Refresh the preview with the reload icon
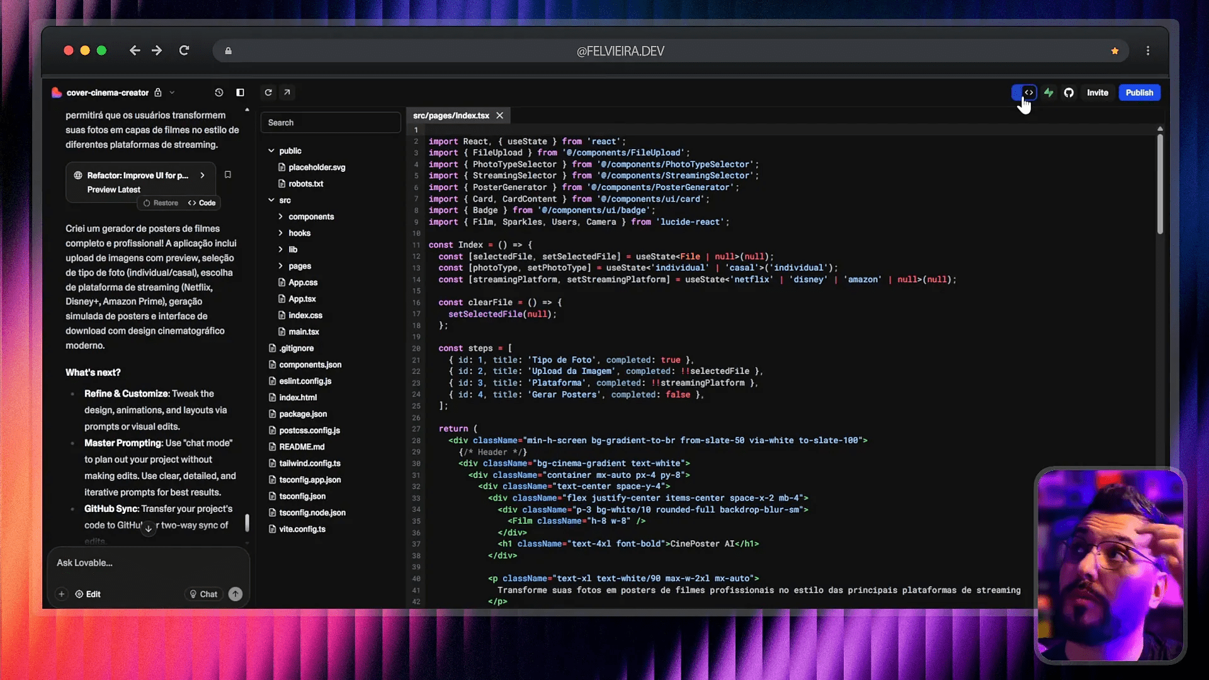This screenshot has height=680, width=1209. [x=268, y=93]
